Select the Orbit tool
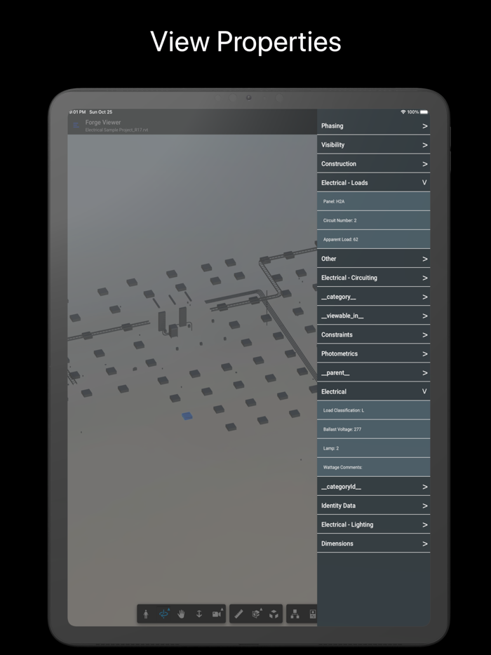Image resolution: width=491 pixels, height=655 pixels. point(164,614)
